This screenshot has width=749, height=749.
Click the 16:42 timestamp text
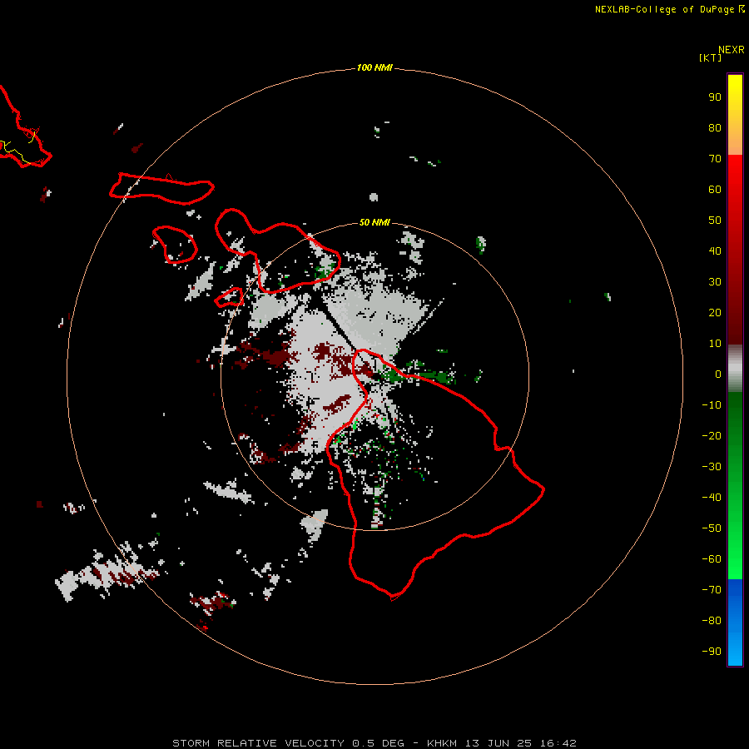pos(558,743)
